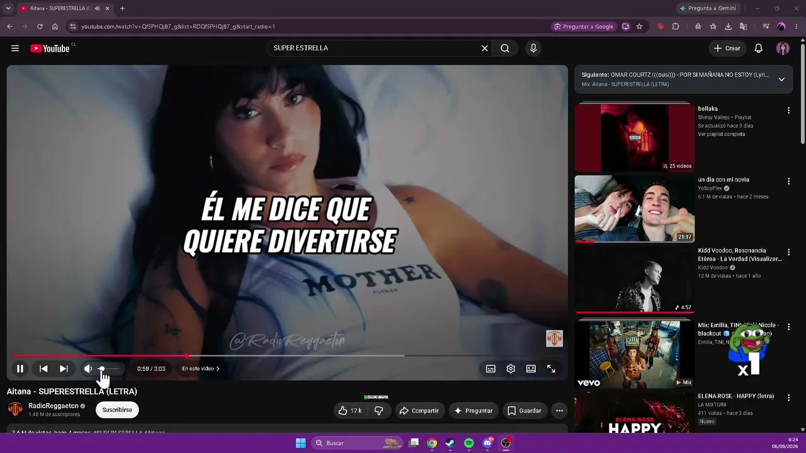Open options for Kidd Voodoo video

tap(788, 252)
